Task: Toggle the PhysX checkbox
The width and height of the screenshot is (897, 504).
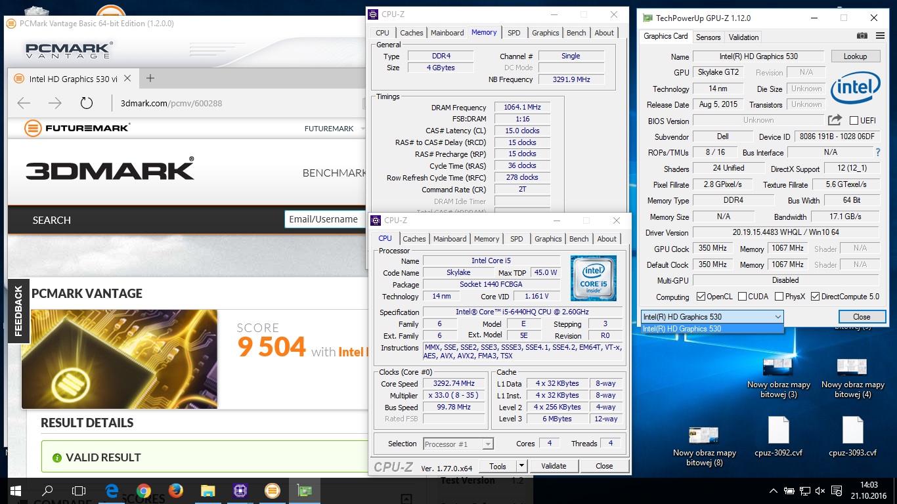Action: (779, 297)
